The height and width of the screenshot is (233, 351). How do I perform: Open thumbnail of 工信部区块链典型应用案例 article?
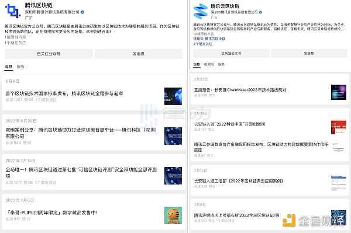pos(339,183)
